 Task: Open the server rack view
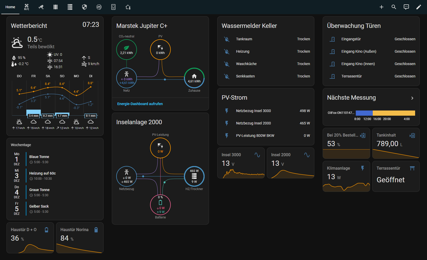click(70, 7)
